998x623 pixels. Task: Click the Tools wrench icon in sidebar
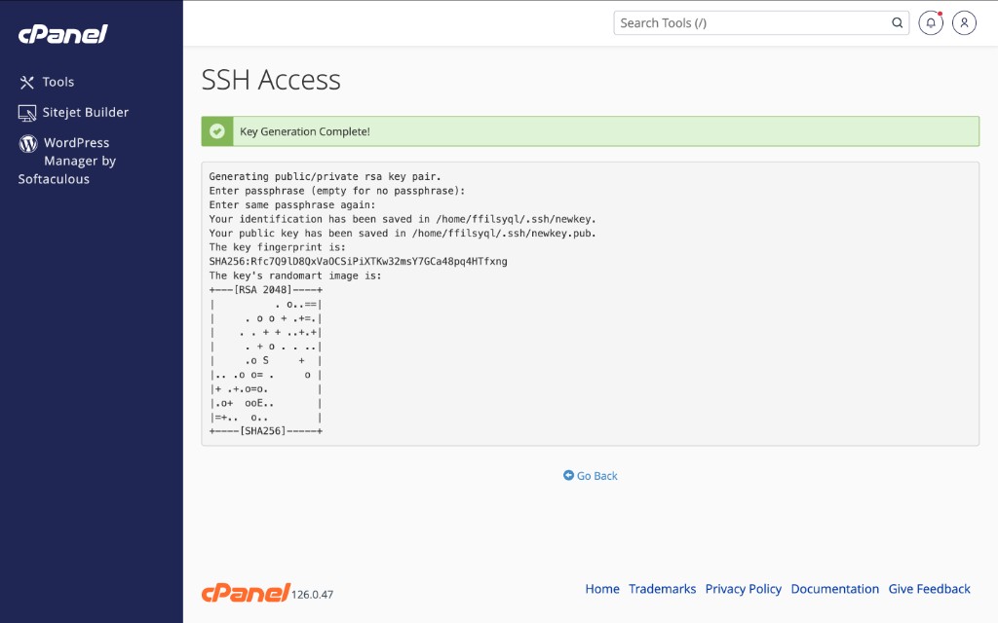click(27, 83)
